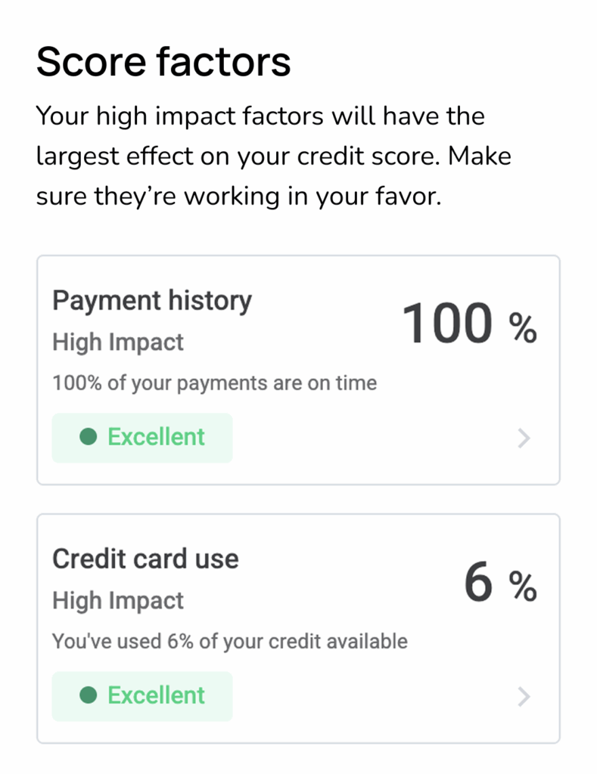This screenshot has width=597, height=774.
Task: Click High Impact label under Payment history
Action: coord(118,342)
